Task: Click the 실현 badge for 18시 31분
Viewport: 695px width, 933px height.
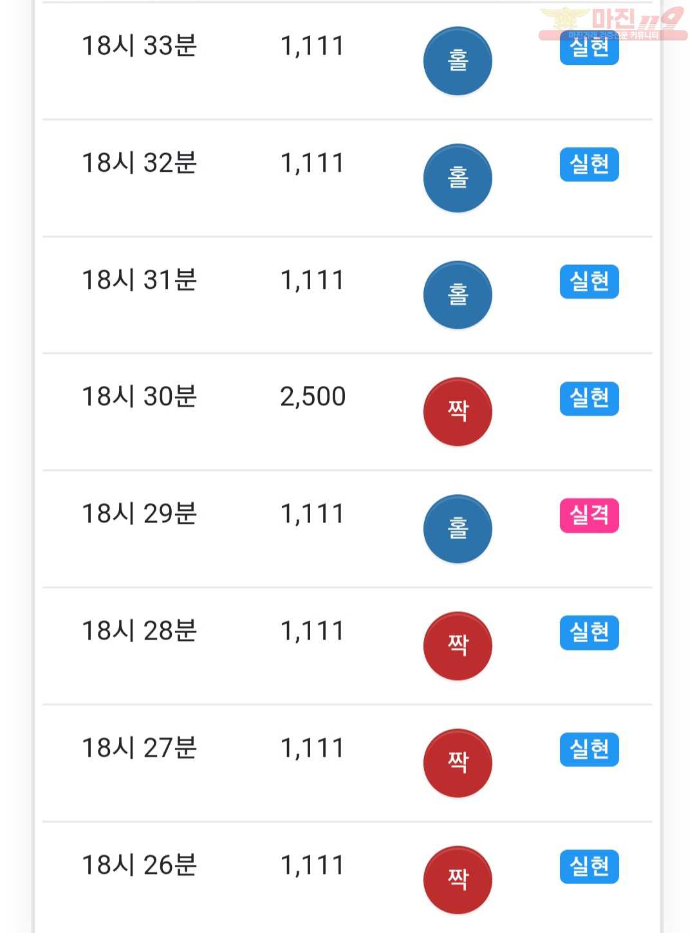Action: (589, 282)
